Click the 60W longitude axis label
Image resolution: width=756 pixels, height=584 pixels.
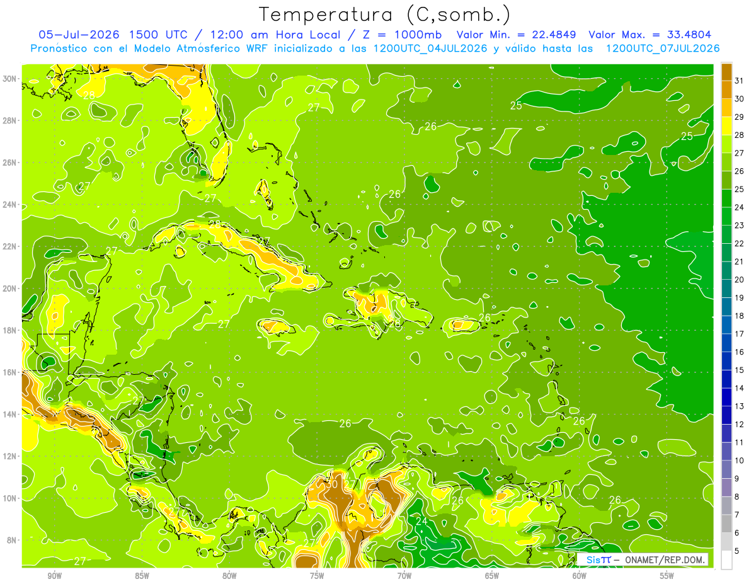click(580, 576)
